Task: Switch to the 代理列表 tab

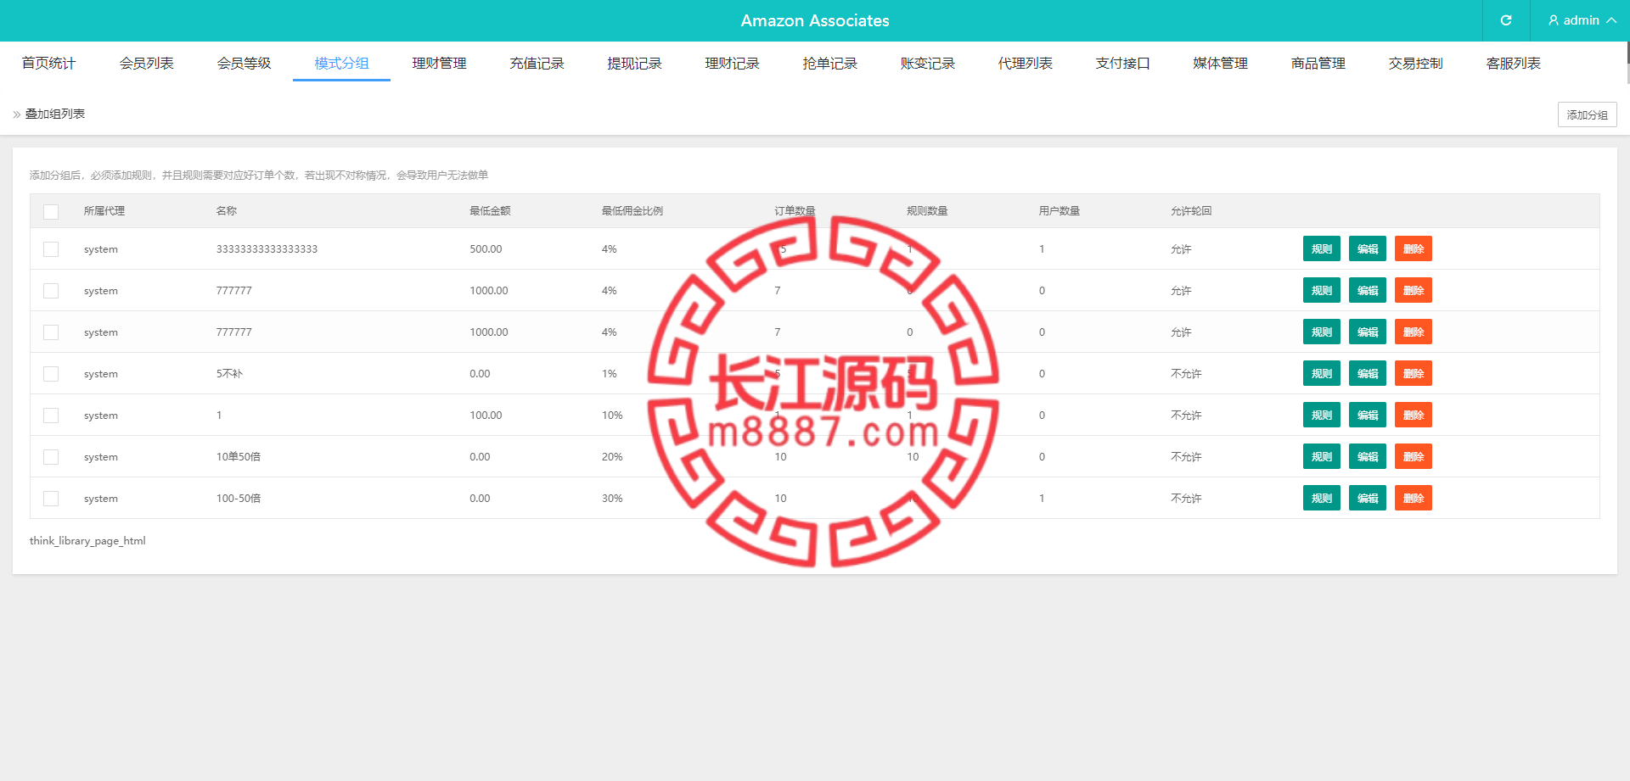Action: tap(1025, 64)
